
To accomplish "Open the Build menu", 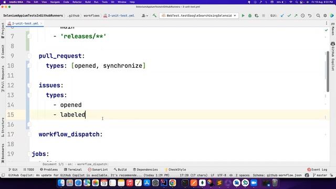I will (88, 2).
